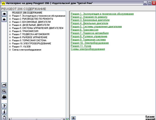Expand Раздел 8 РУЛЕВОЕ УПРАВЛЕНИЕ node
This screenshot has width=156, height=120.
10,37
